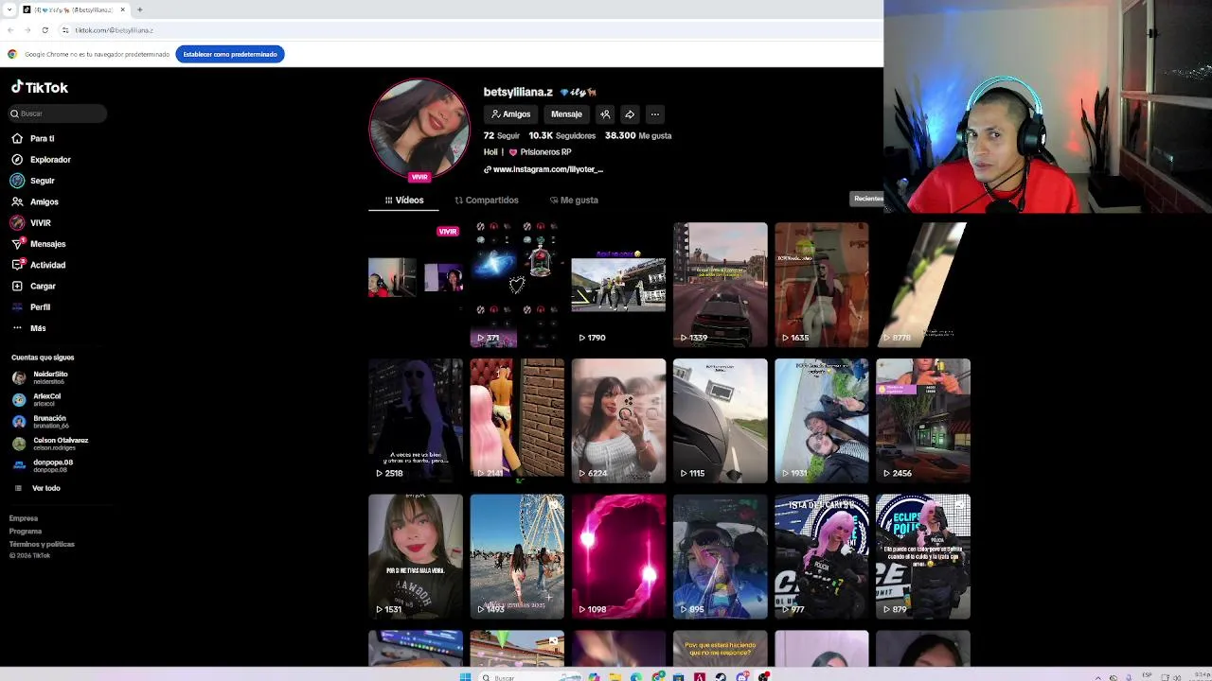Open the Windows Start button

tap(465, 676)
